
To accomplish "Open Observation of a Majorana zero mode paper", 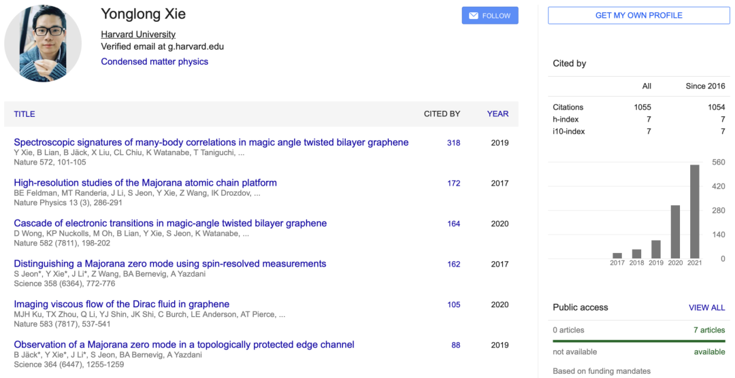I will tap(184, 345).
